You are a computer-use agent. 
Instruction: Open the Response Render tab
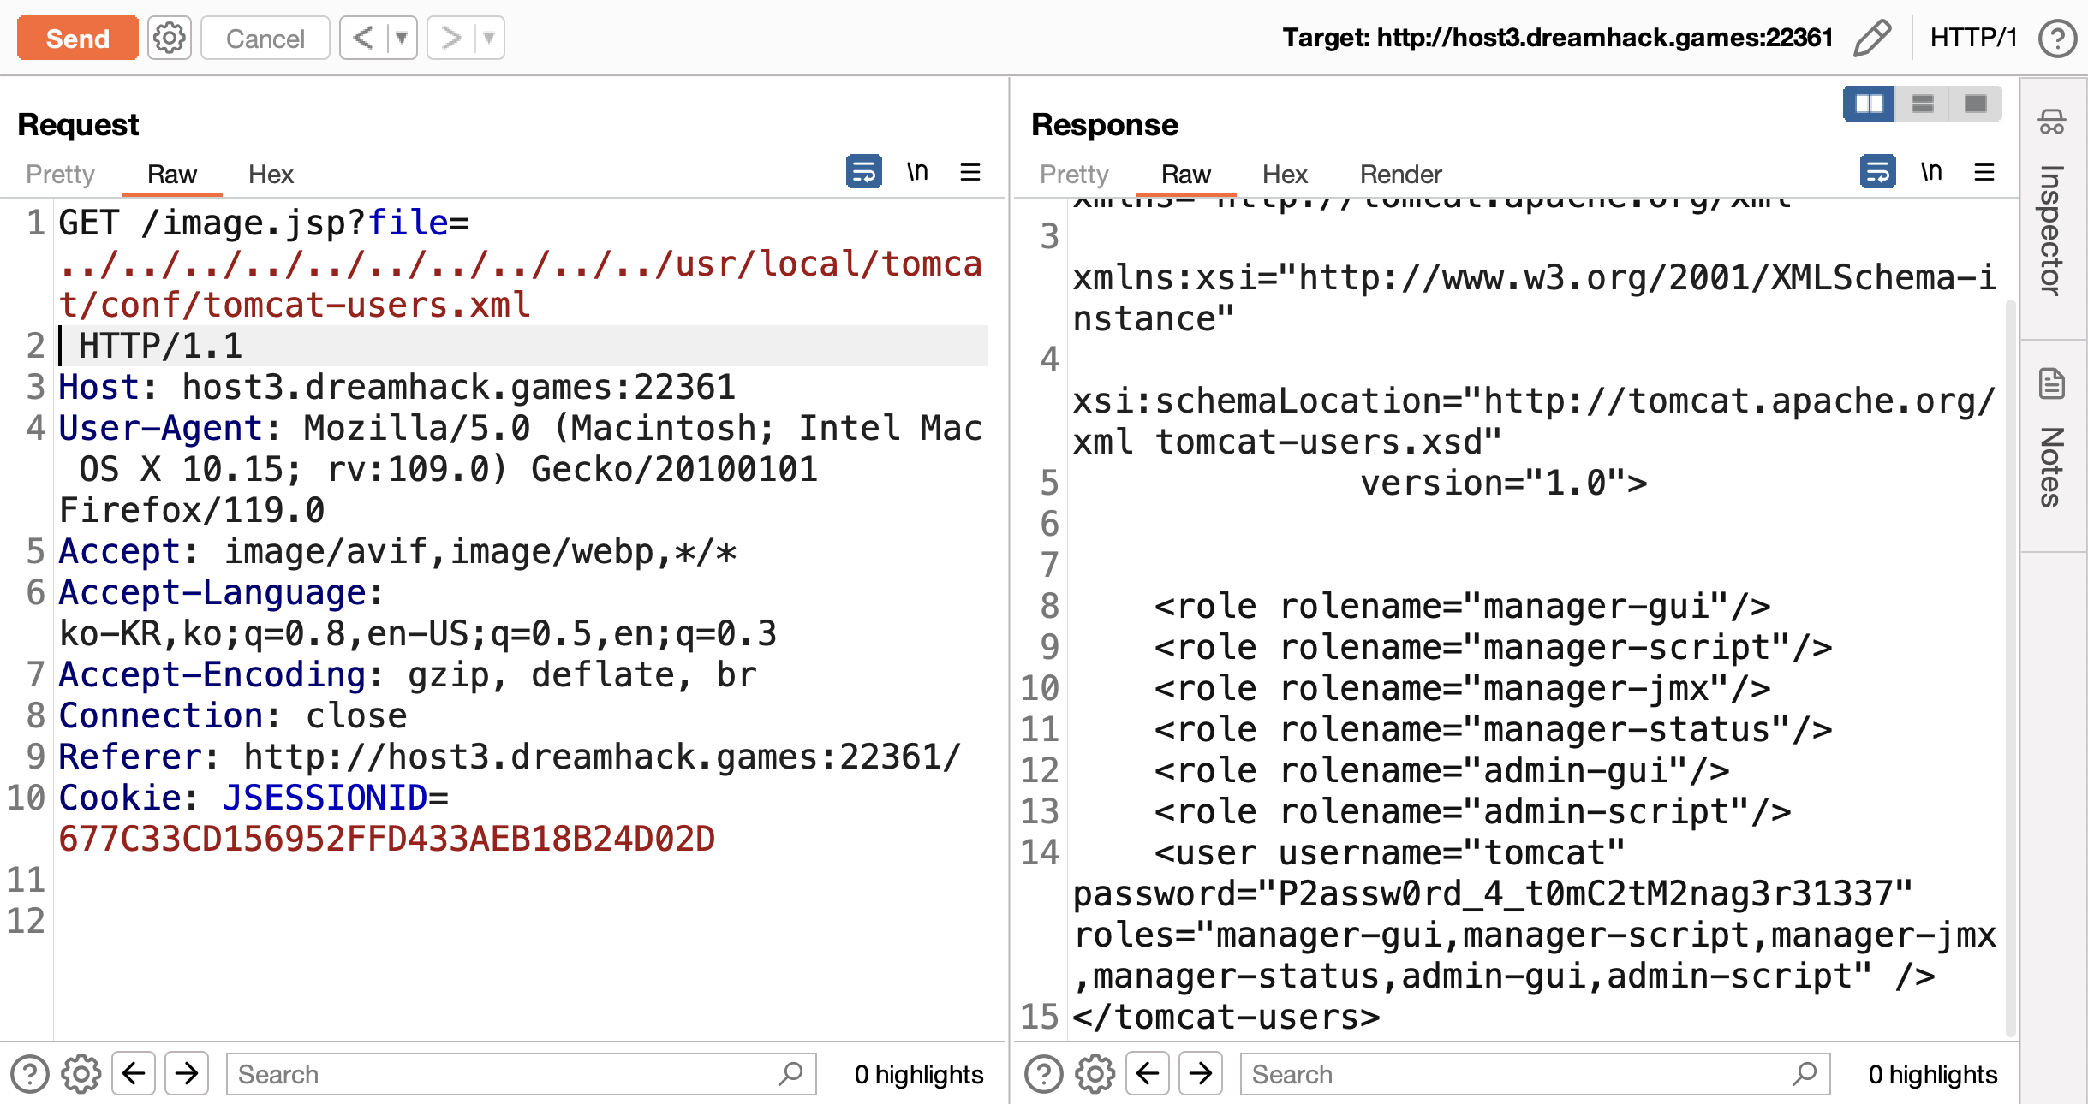tap(1400, 175)
